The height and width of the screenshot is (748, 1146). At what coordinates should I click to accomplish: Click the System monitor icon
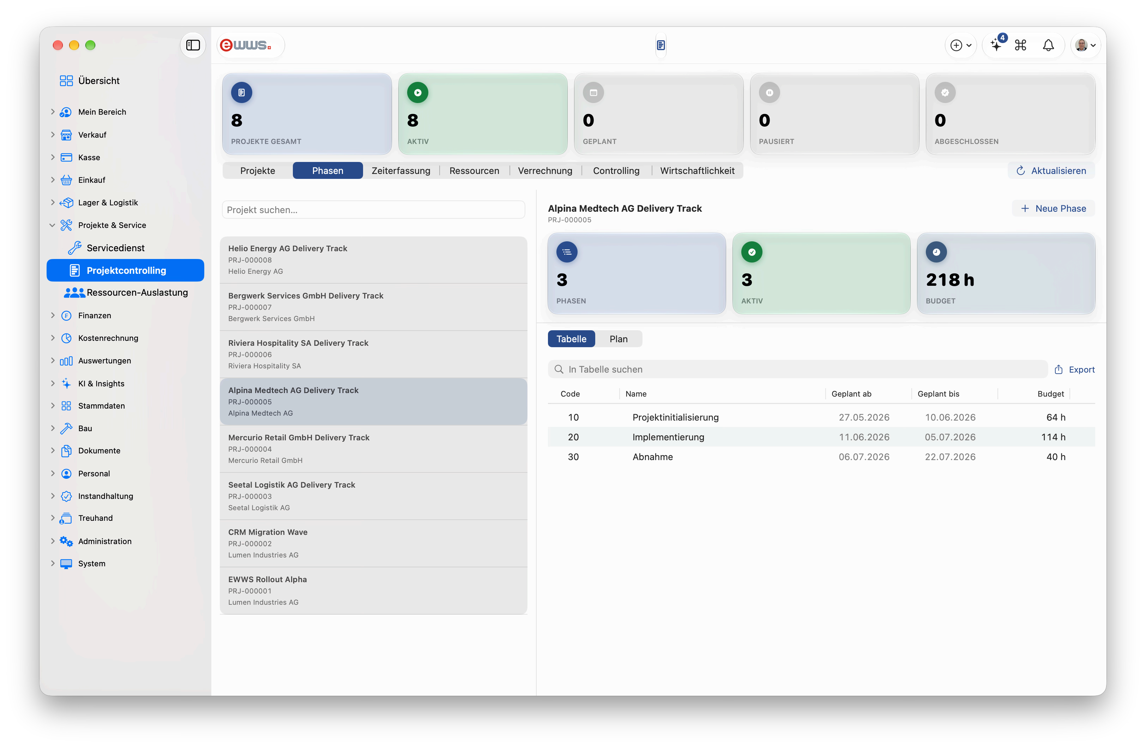[66, 563]
